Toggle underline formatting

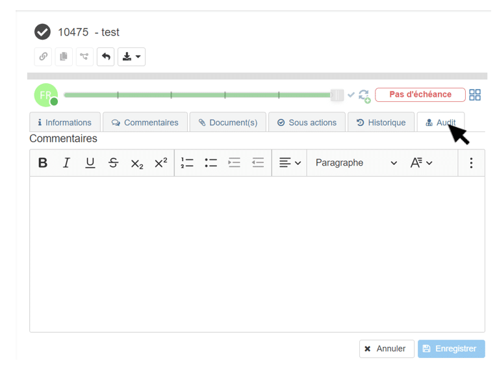[x=90, y=163]
